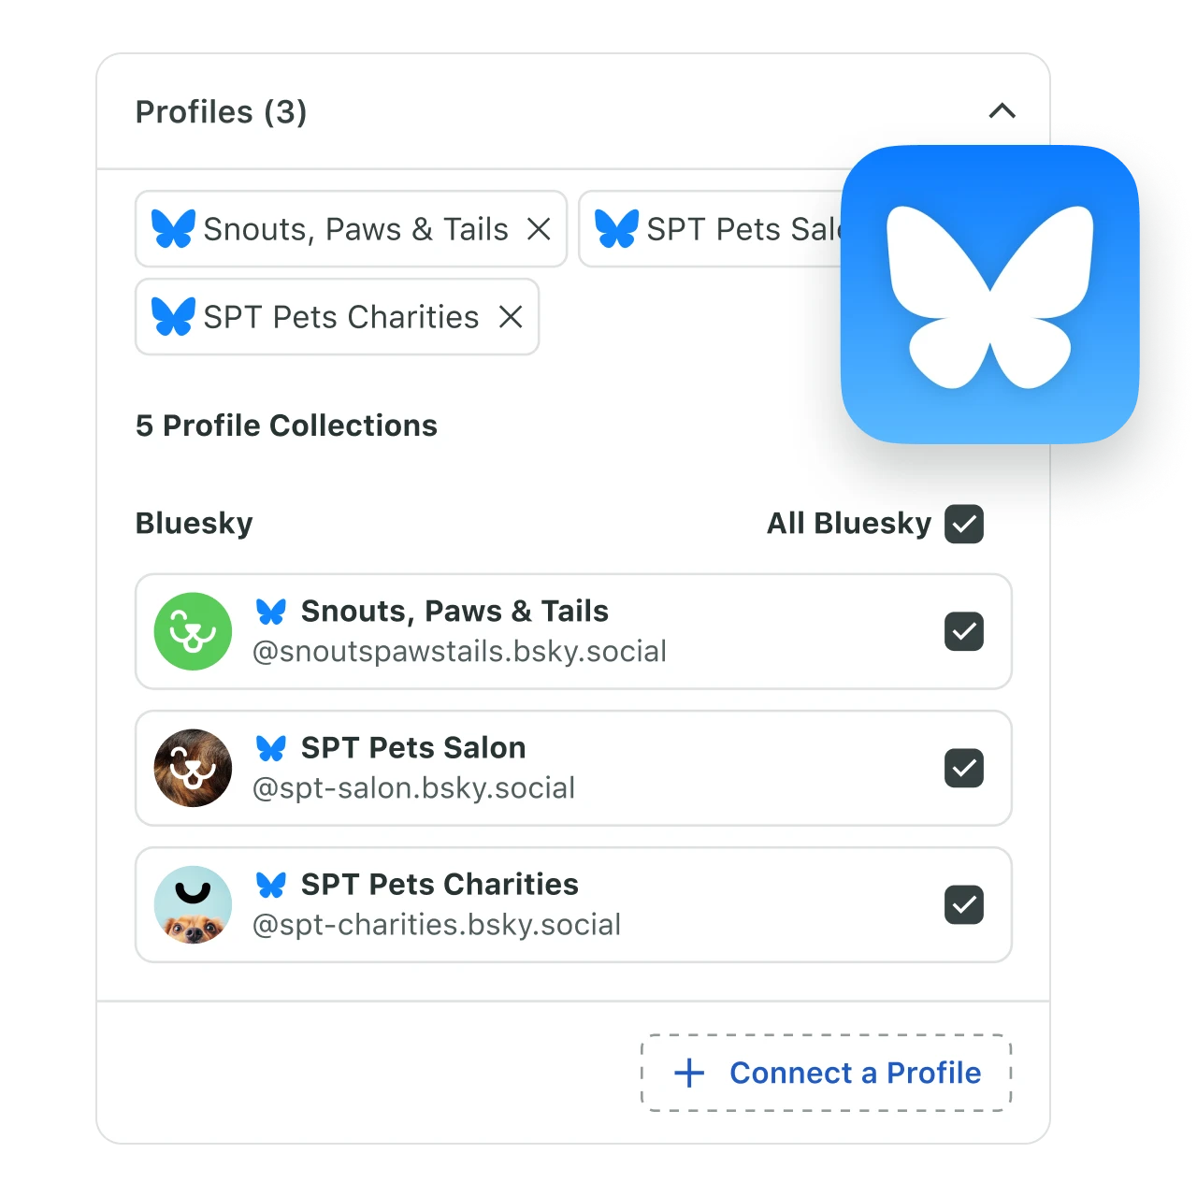The height and width of the screenshot is (1197, 1197).
Task: Click @snoutspawstails.bsky.social handle text
Action: (x=460, y=652)
